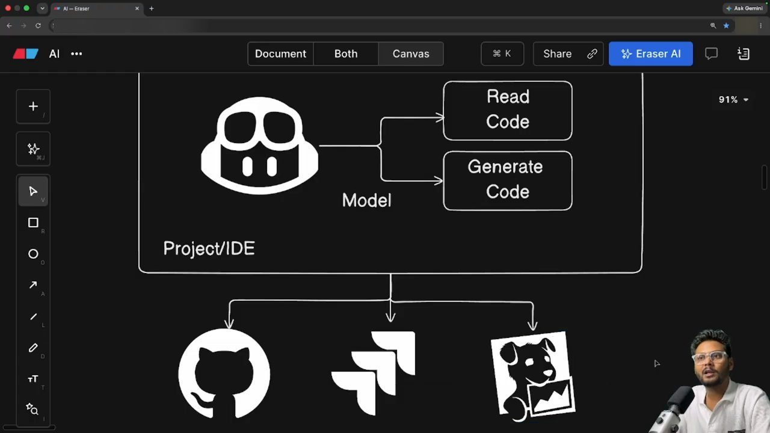This screenshot has height=433, width=770.
Task: Go back in browser history
Action: pyautogui.click(x=9, y=25)
